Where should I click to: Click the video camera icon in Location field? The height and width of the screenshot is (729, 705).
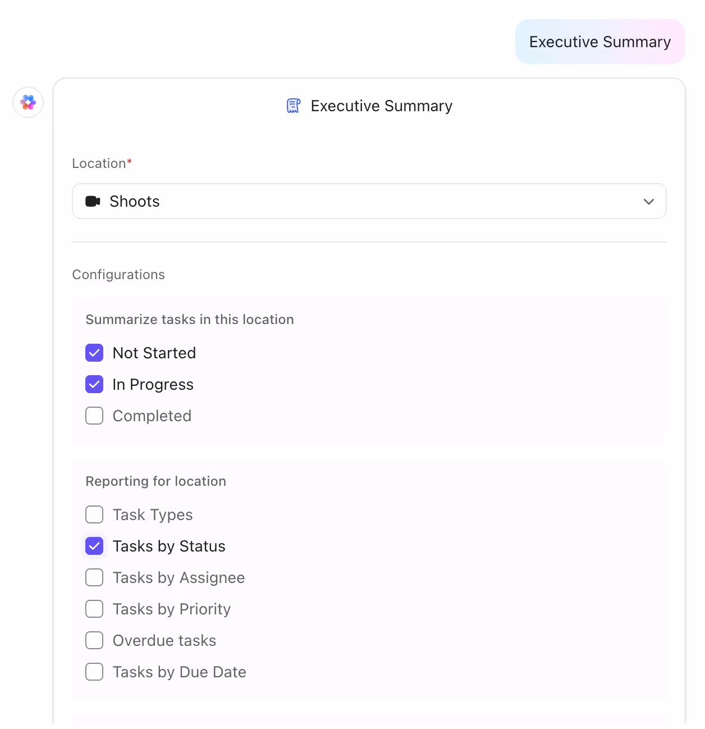[x=93, y=201]
